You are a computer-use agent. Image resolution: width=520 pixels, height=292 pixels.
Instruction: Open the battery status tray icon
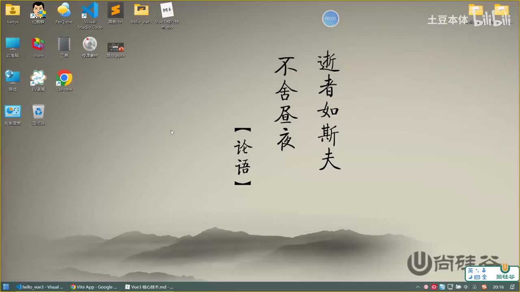click(458, 287)
